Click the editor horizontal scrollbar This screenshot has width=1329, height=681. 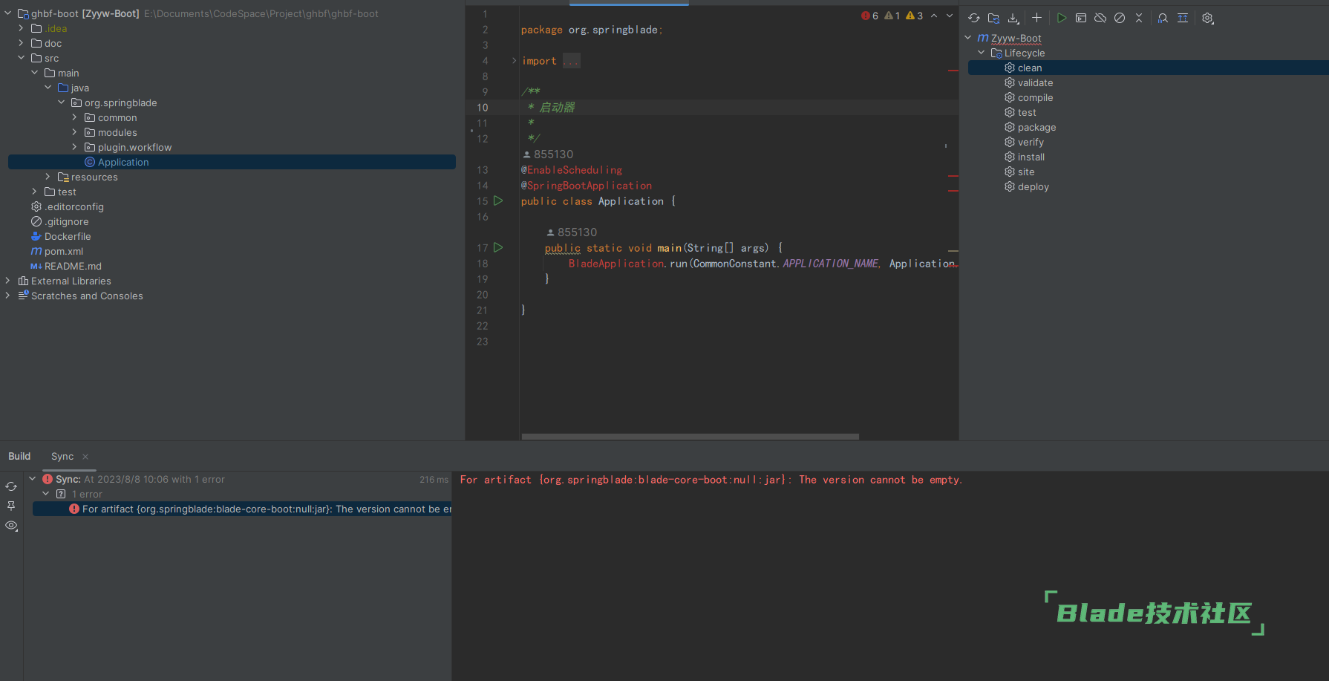click(x=690, y=437)
